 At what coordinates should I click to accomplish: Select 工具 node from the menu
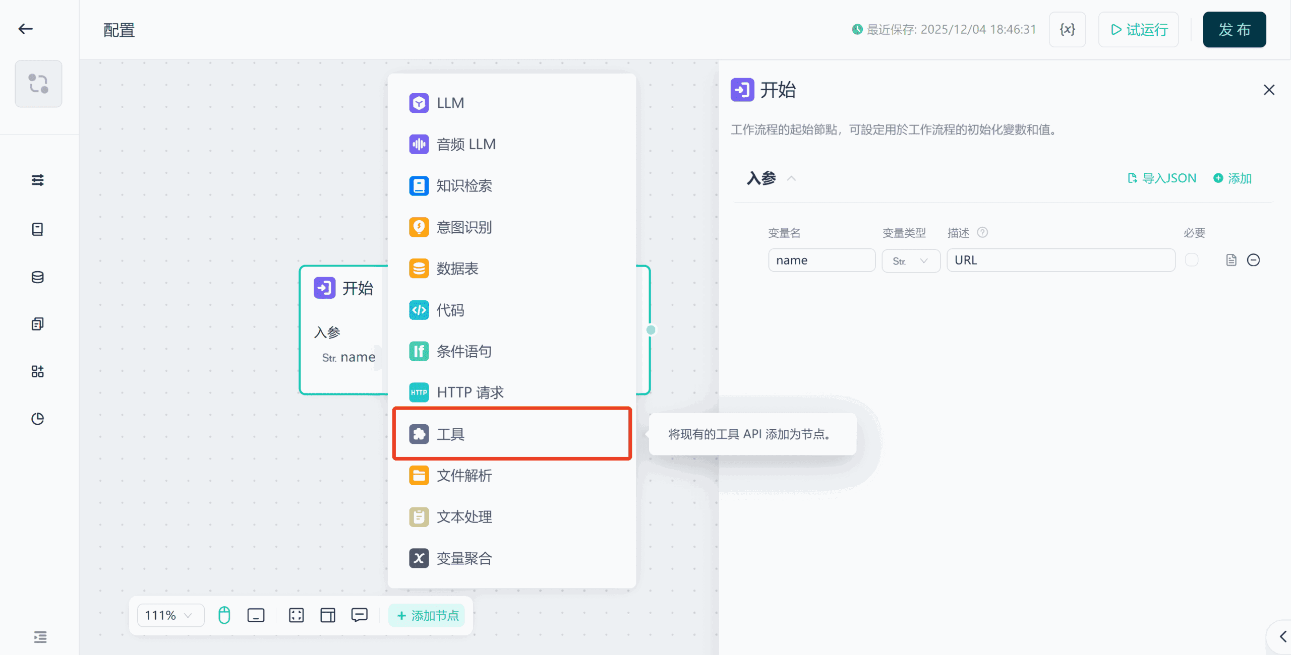pyautogui.click(x=511, y=434)
